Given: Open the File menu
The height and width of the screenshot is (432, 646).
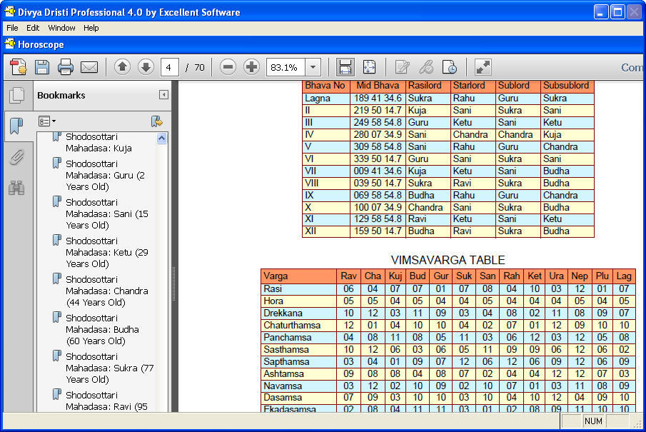Looking at the screenshot, I should (11, 28).
